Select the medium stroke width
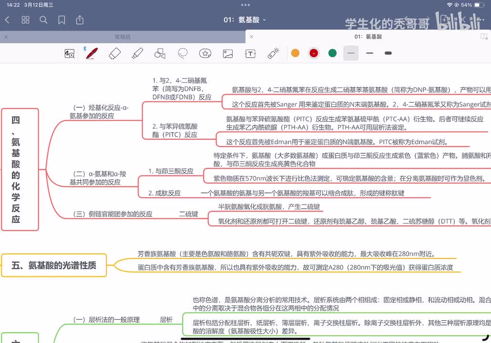This screenshot has height=343, width=491. pyautogui.click(x=370, y=53)
